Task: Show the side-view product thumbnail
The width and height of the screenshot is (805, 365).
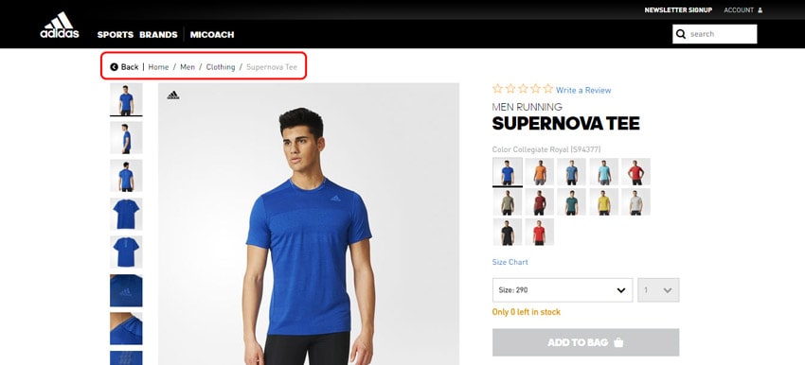Action: tap(126, 138)
